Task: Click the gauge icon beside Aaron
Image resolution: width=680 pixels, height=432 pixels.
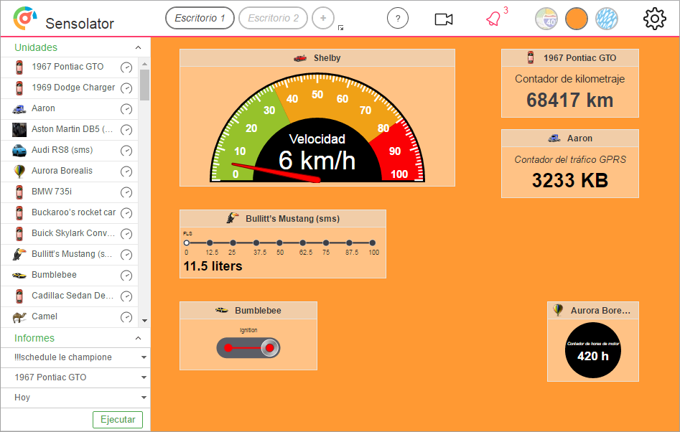Action: click(x=126, y=109)
